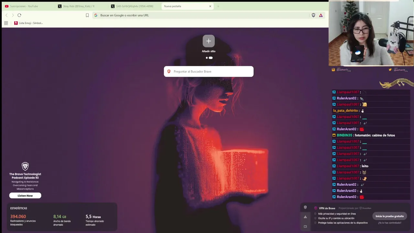Click Inicia la prueba gratuita button

tap(389, 216)
